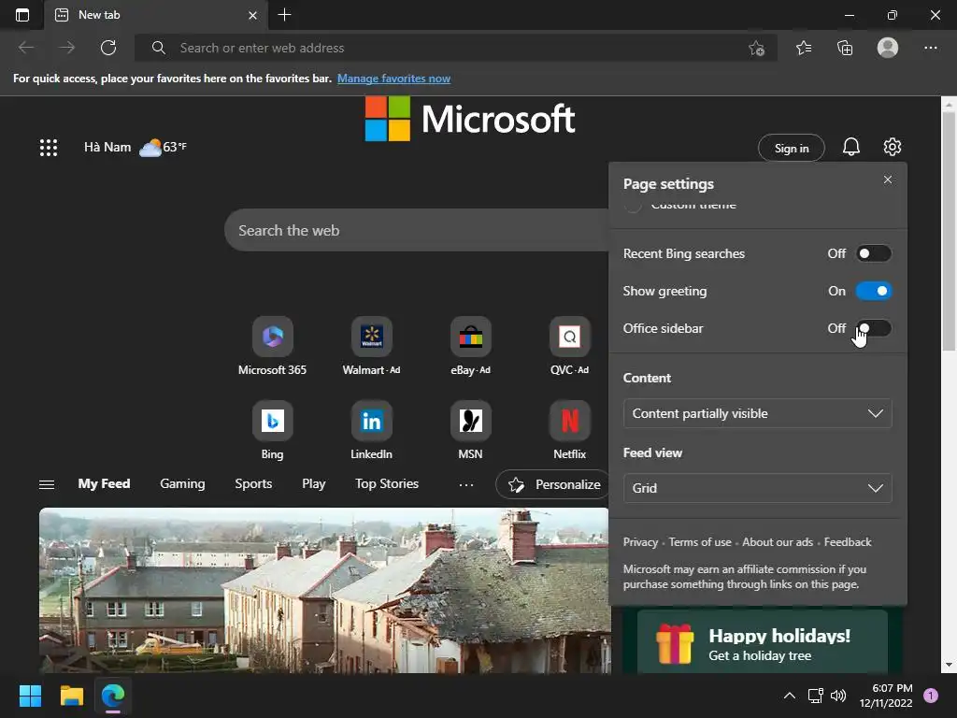Open the Collections icon
The width and height of the screenshot is (957, 718).
tap(845, 48)
